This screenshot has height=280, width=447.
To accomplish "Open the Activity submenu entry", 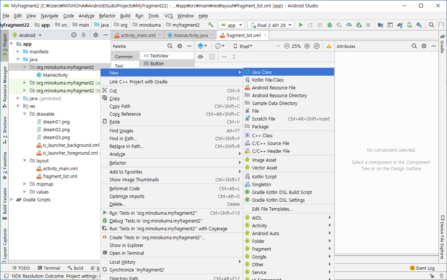I will tap(288, 225).
